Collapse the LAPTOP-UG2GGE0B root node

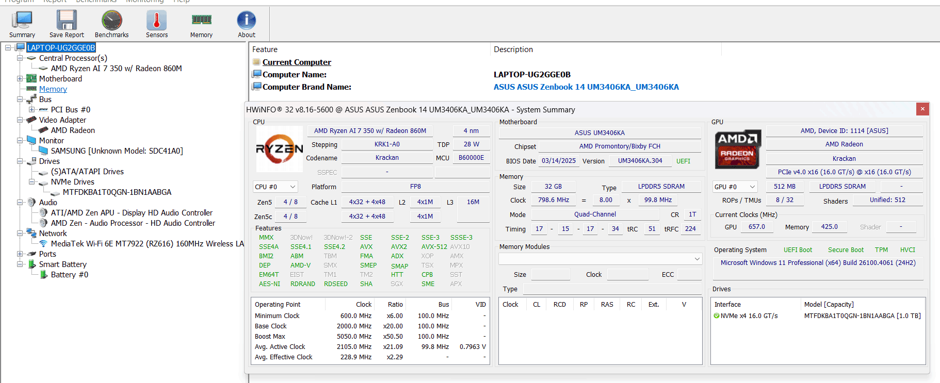8,47
